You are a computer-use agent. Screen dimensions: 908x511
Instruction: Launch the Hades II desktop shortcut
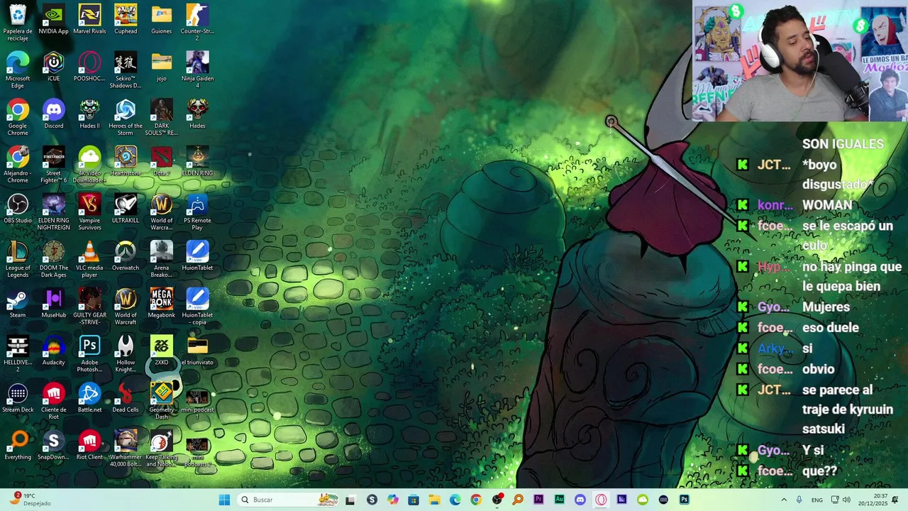tap(89, 114)
